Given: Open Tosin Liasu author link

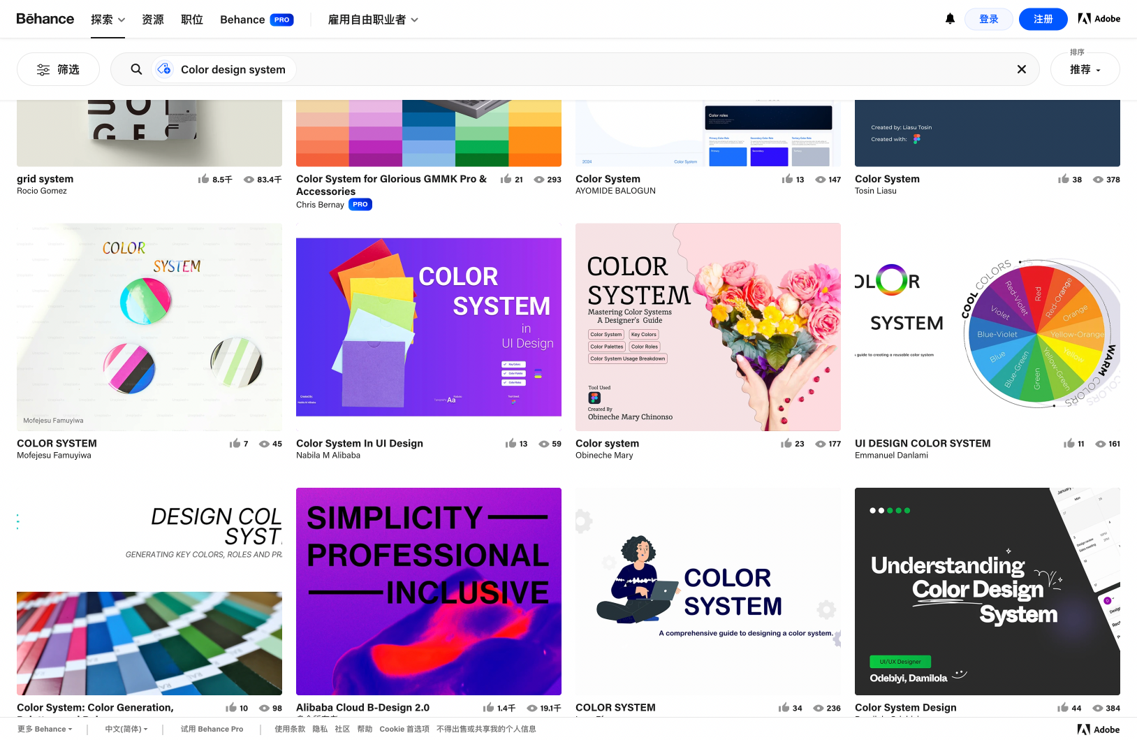Looking at the screenshot, I should 876,191.
